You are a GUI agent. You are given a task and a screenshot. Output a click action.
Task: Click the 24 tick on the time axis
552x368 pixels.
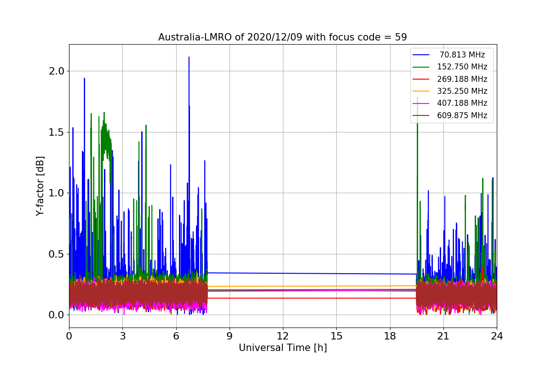point(497,336)
